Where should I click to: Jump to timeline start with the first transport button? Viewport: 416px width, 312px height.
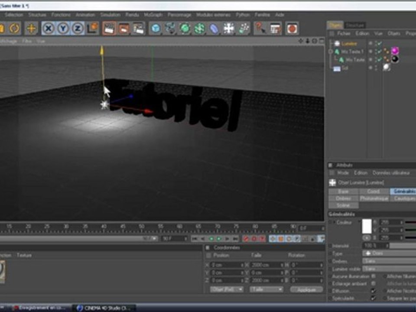[x=195, y=239]
